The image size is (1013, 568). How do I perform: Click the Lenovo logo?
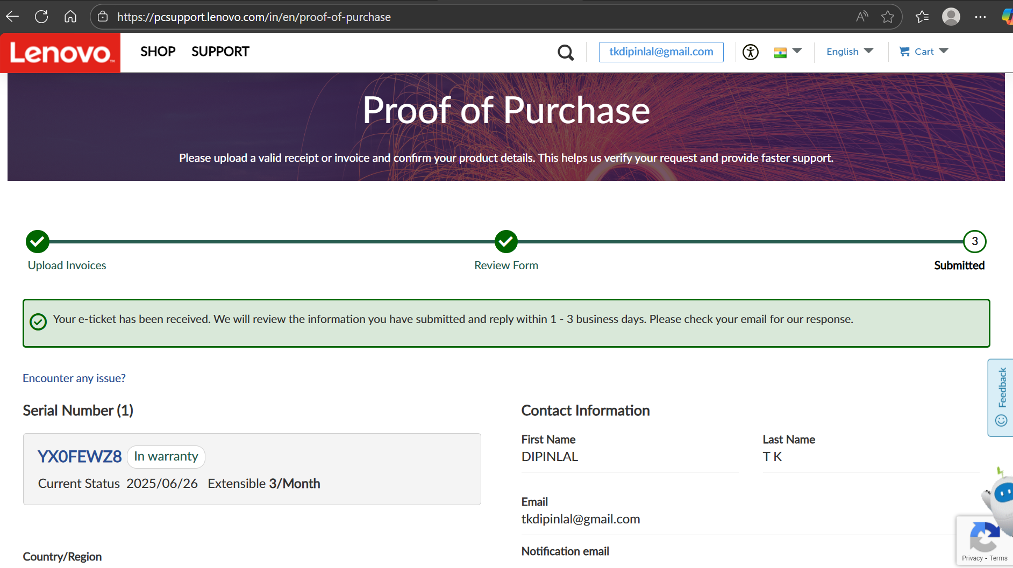click(60, 53)
